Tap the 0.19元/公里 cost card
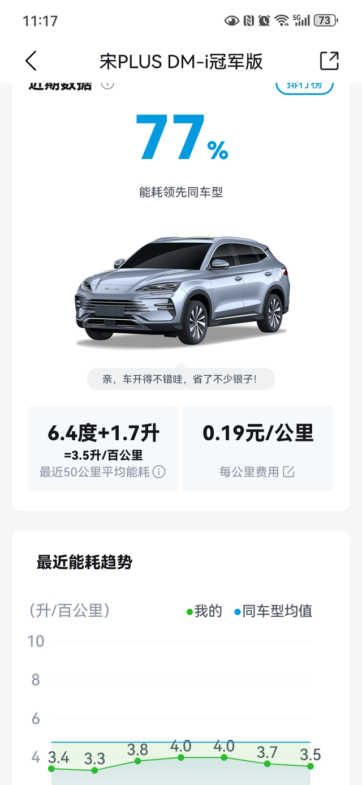This screenshot has height=785, width=362. tap(258, 448)
